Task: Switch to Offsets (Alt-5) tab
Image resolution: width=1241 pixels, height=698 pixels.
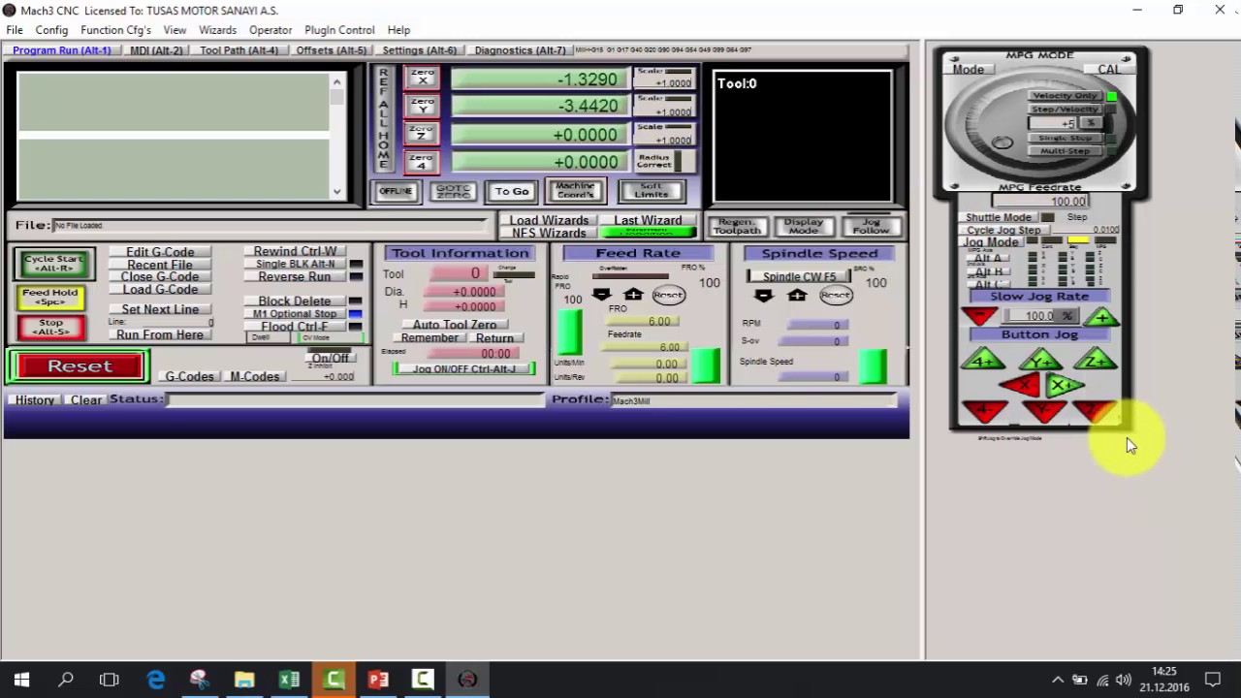Action: pos(332,50)
